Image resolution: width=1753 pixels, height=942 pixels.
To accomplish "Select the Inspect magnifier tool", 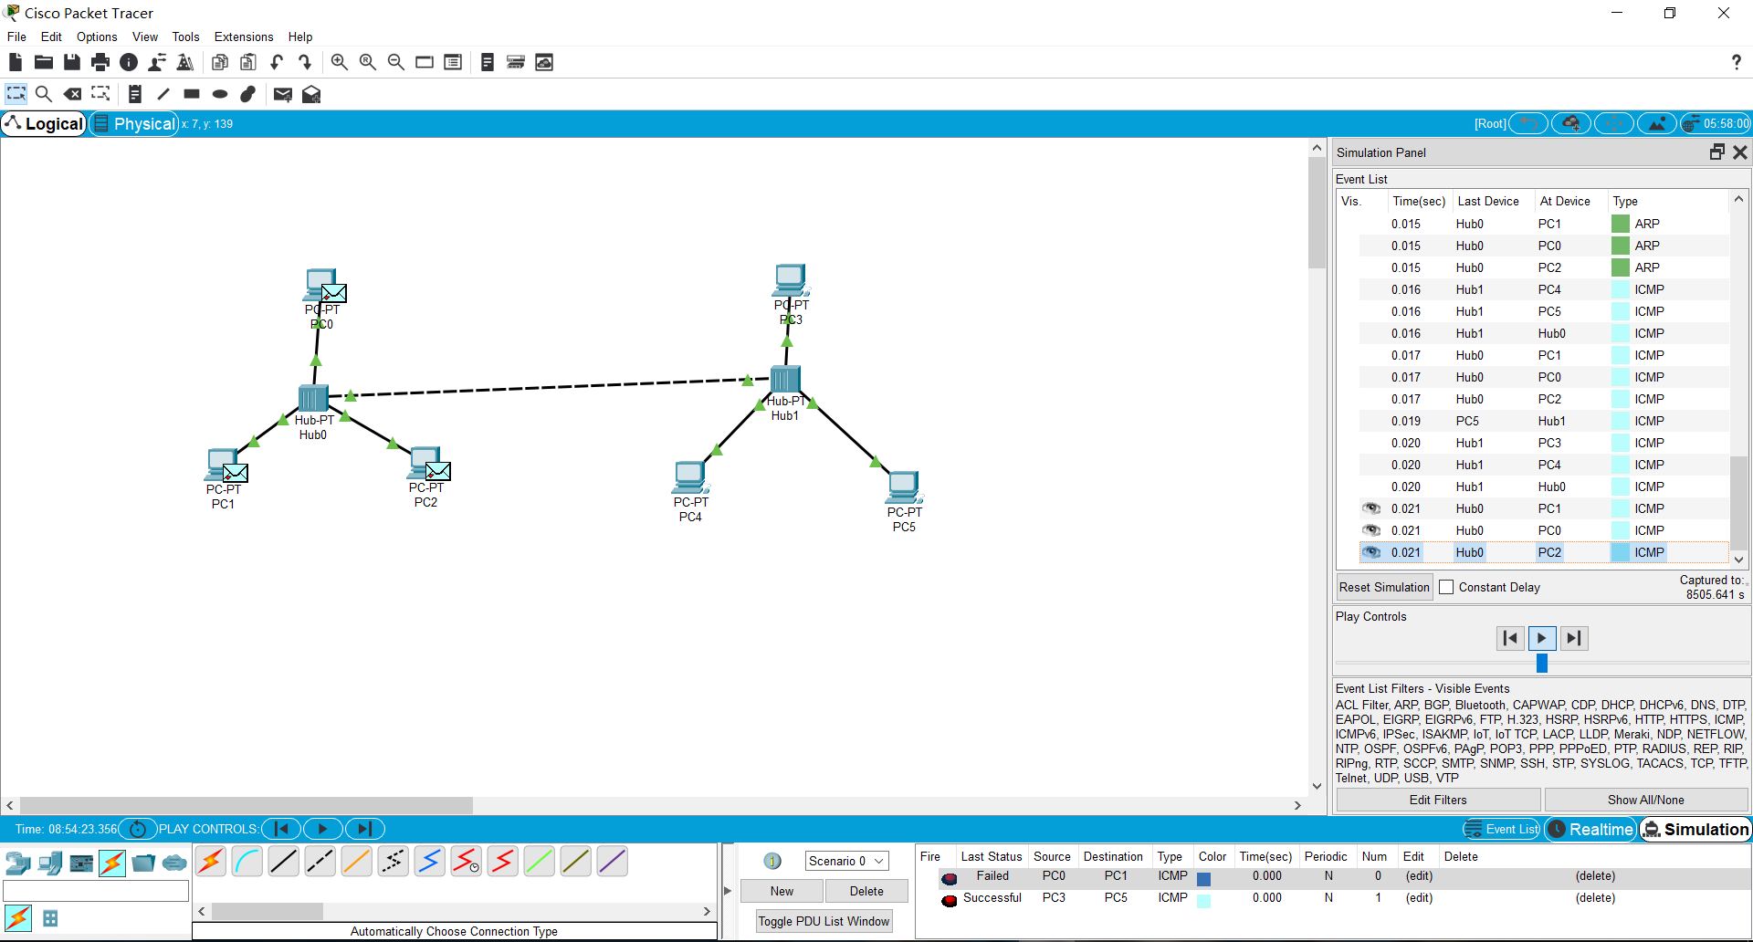I will 44,94.
